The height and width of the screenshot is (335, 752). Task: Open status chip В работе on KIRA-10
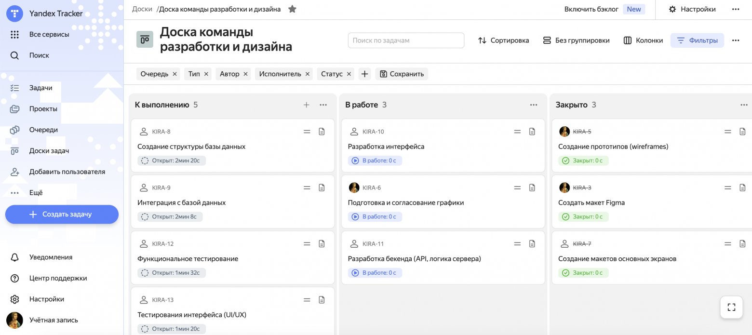coord(375,160)
